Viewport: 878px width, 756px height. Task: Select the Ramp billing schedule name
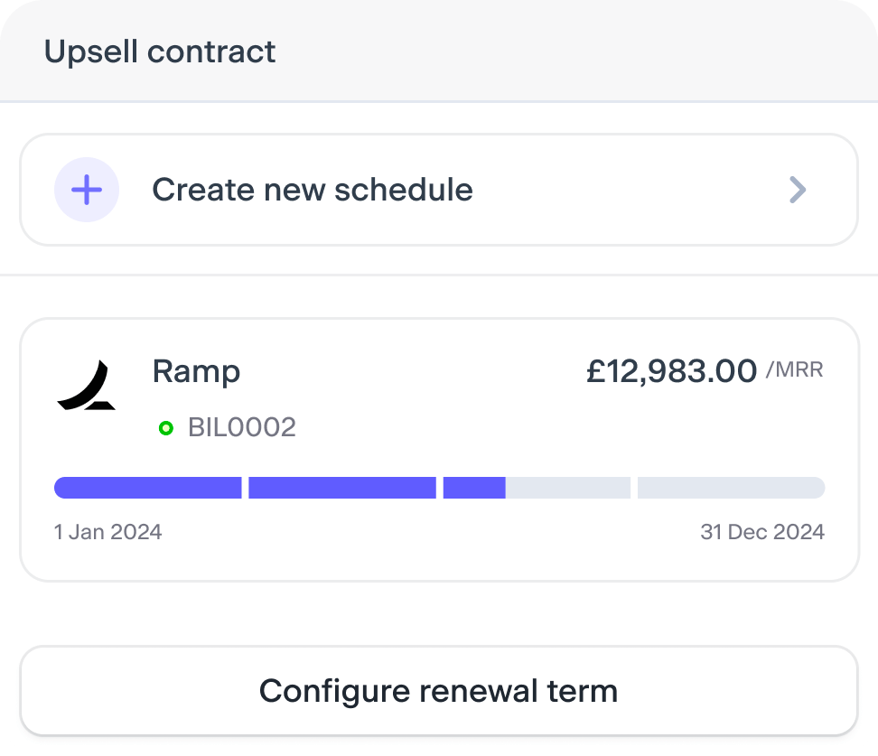[x=197, y=372]
